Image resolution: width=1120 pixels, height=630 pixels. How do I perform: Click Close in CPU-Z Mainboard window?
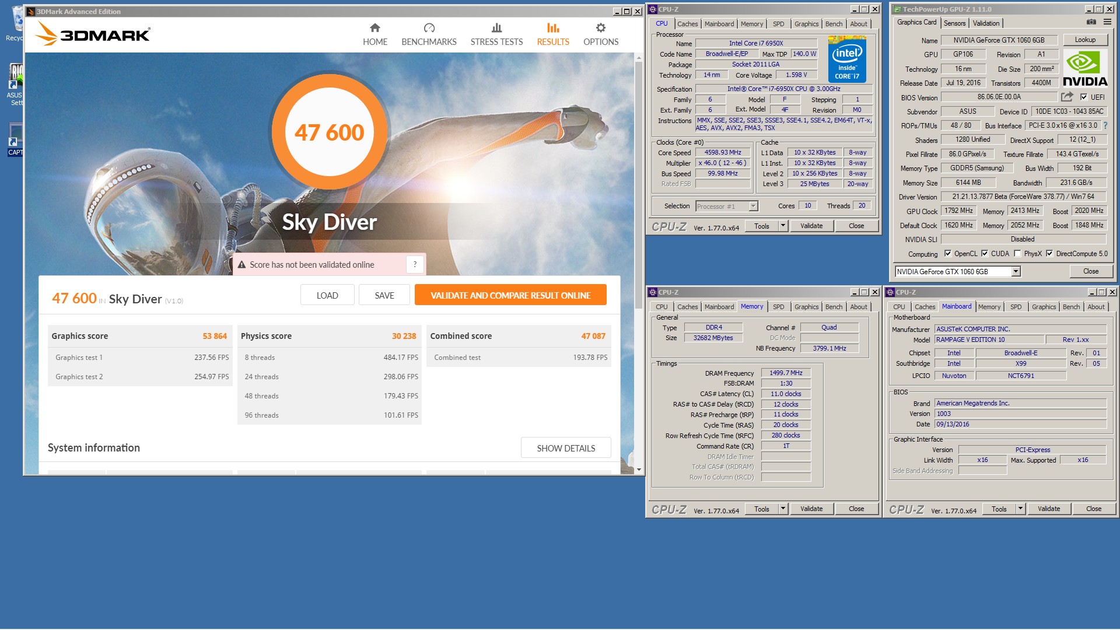tap(1094, 509)
